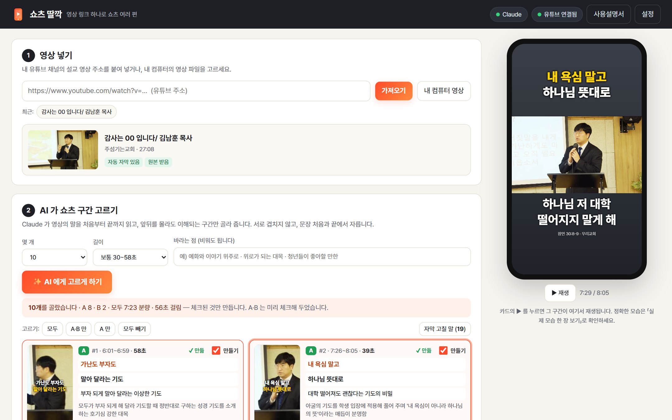Select the A·B 만 filter button
672x420 pixels.
pos(78,329)
